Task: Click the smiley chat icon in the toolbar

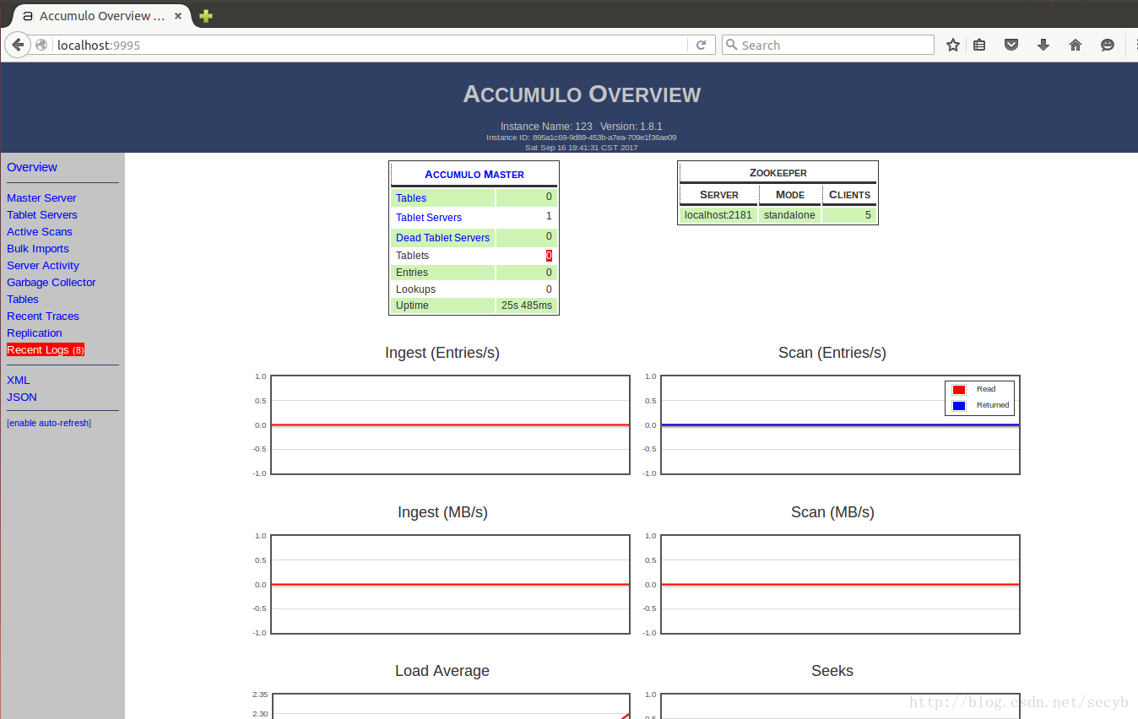Action: point(1108,45)
